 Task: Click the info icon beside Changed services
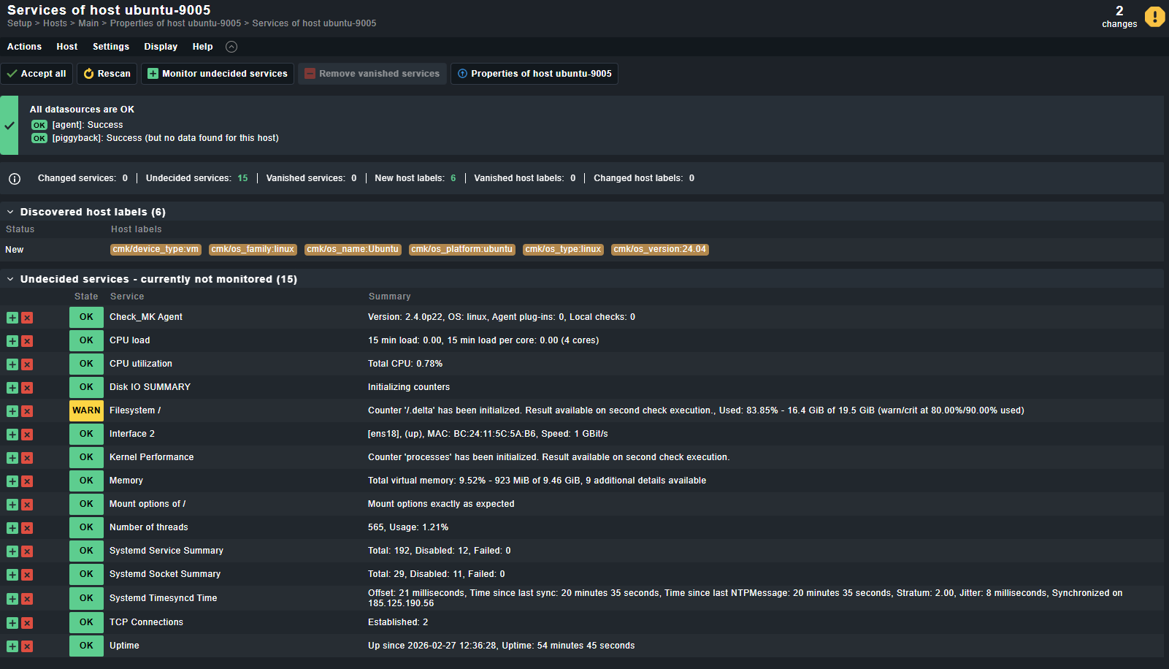15,179
